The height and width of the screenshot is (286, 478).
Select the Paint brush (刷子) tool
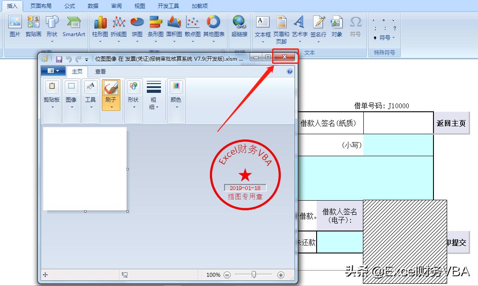(x=111, y=94)
